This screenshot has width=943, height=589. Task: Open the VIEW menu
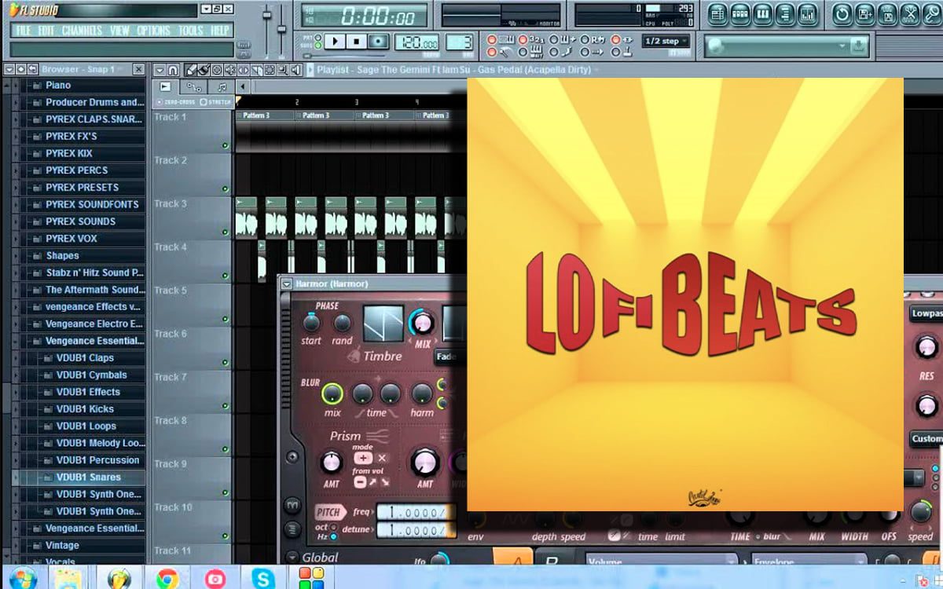119,31
